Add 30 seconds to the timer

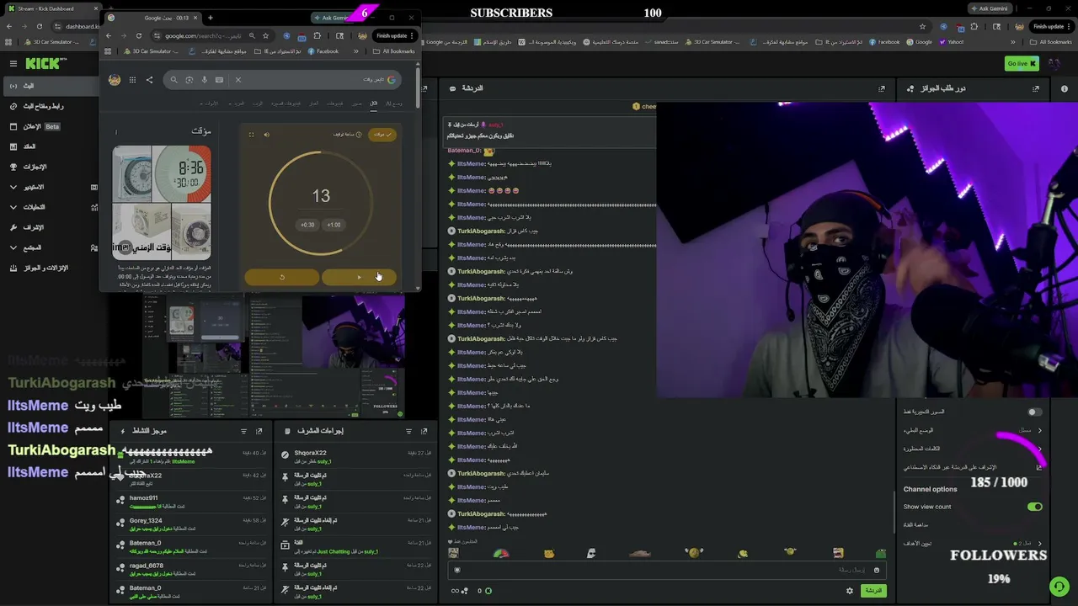tap(307, 225)
